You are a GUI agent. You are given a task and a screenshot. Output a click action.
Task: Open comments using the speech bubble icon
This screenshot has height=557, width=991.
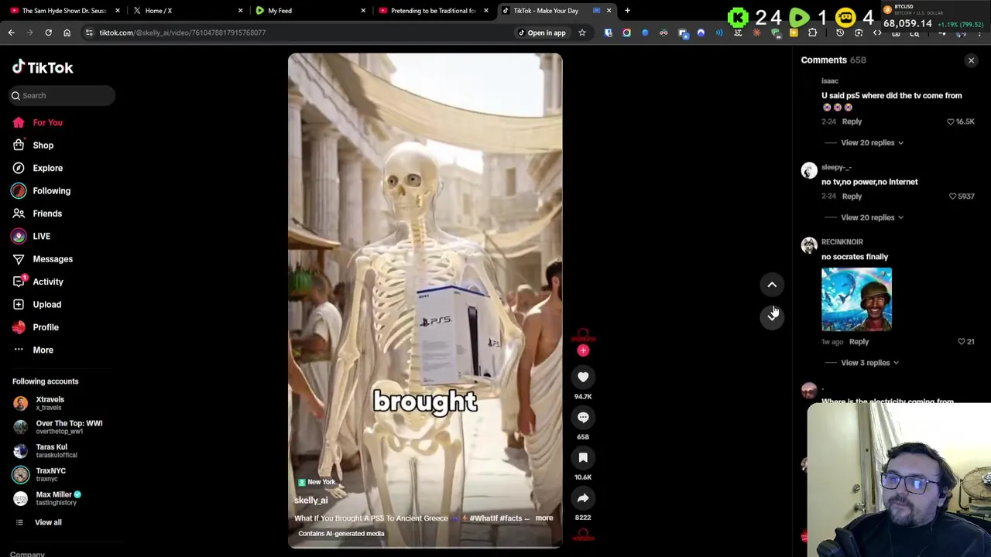pos(583,417)
